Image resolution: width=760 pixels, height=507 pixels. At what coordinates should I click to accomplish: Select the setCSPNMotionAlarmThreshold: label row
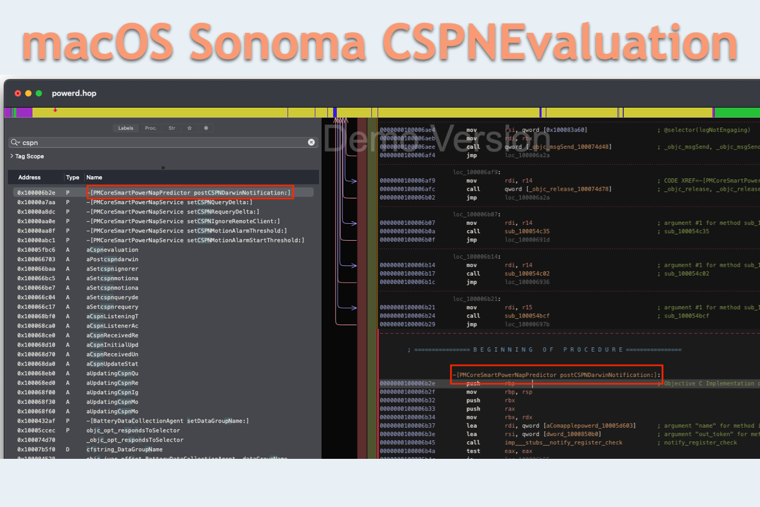[163, 231]
